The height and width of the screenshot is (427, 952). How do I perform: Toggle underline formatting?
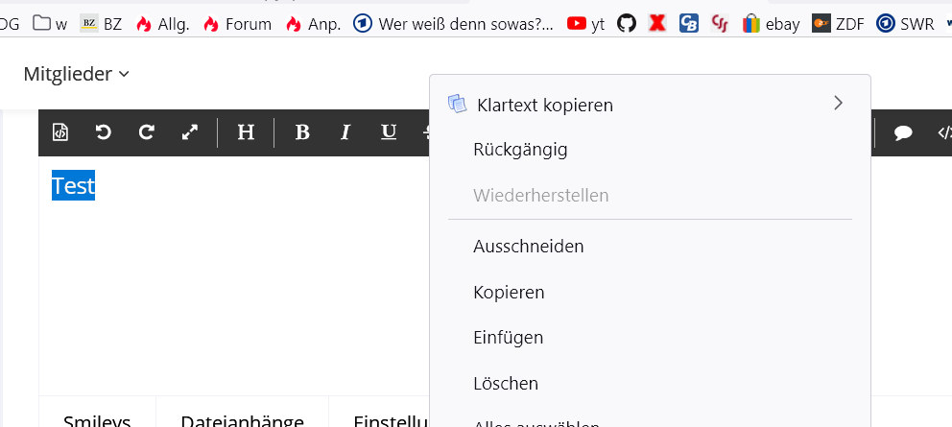coord(389,132)
